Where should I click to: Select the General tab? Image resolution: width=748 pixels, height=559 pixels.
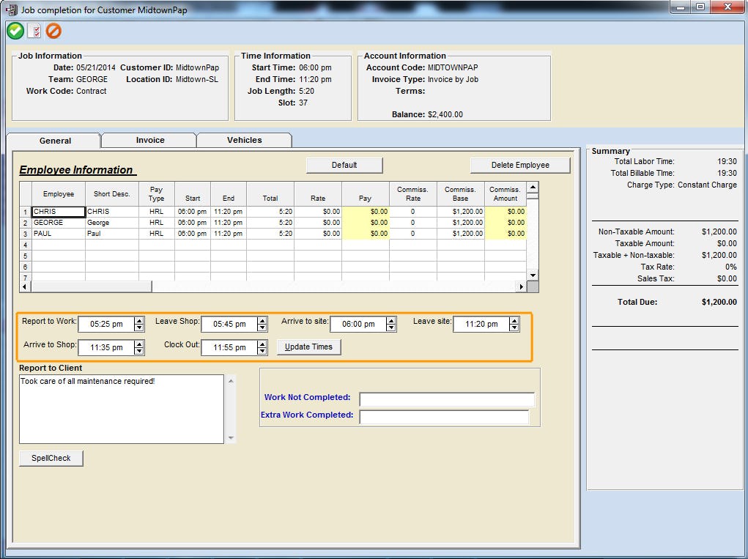53,139
